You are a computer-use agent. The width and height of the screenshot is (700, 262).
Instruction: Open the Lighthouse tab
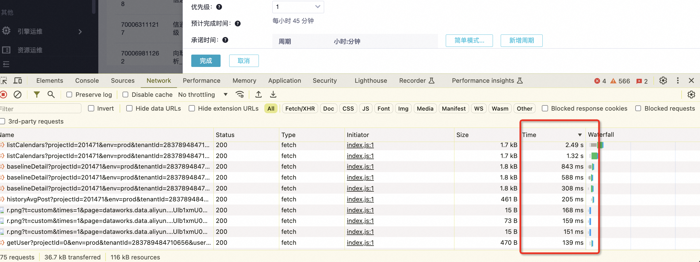(371, 81)
